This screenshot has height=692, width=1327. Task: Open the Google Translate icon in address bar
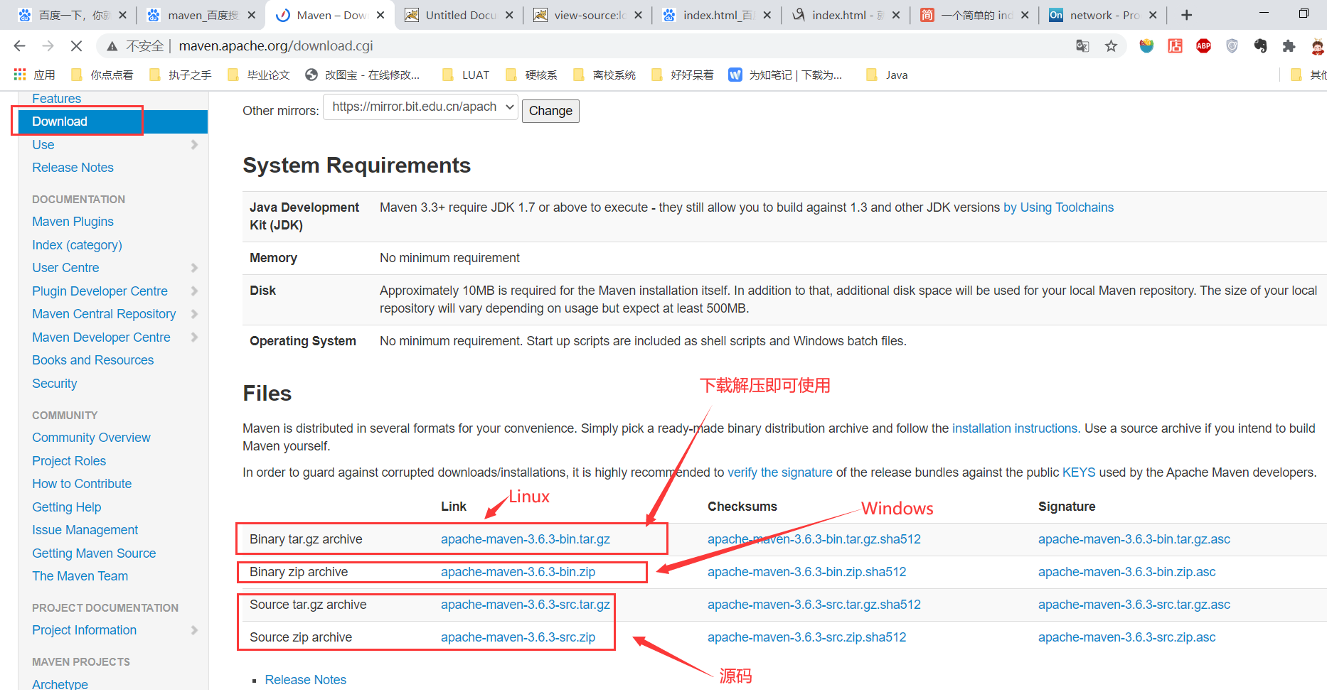pyautogui.click(x=1082, y=46)
